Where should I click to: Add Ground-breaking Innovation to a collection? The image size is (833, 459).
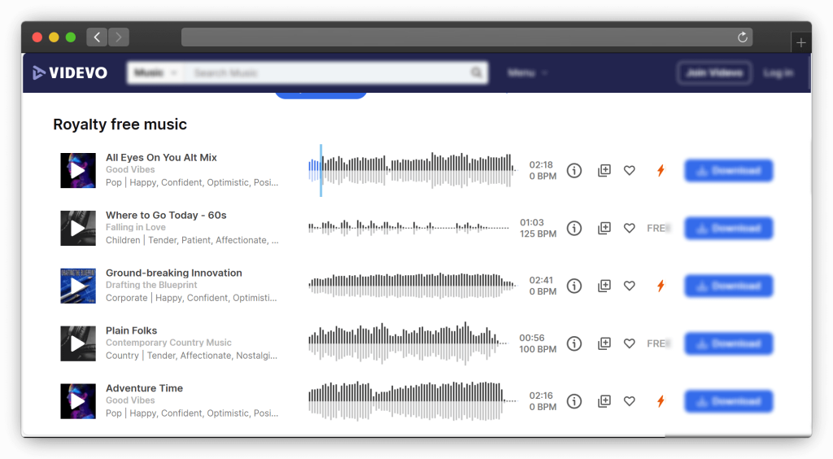click(604, 286)
